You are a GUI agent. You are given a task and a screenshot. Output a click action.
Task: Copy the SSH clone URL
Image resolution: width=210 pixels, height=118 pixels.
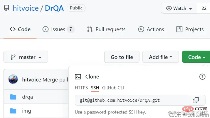tap(196, 100)
